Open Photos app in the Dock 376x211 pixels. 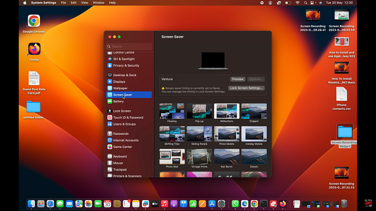tap(88, 204)
